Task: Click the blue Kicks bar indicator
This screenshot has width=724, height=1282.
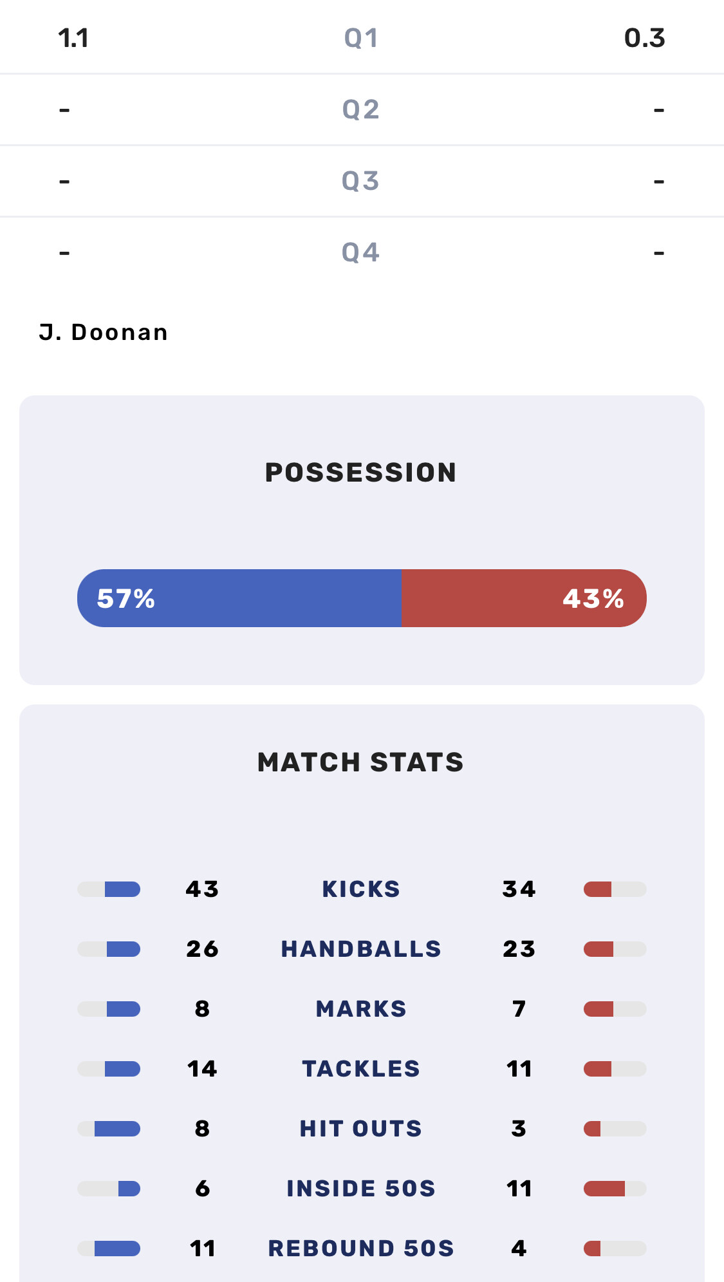Action: [122, 889]
